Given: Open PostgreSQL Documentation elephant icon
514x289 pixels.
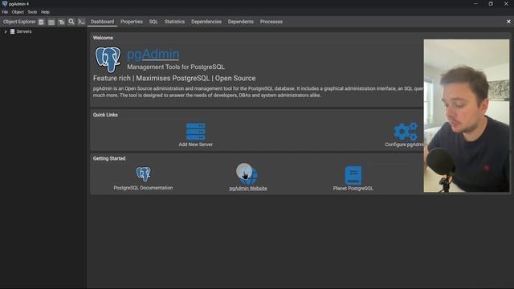Looking at the screenshot, I should 144,174.
